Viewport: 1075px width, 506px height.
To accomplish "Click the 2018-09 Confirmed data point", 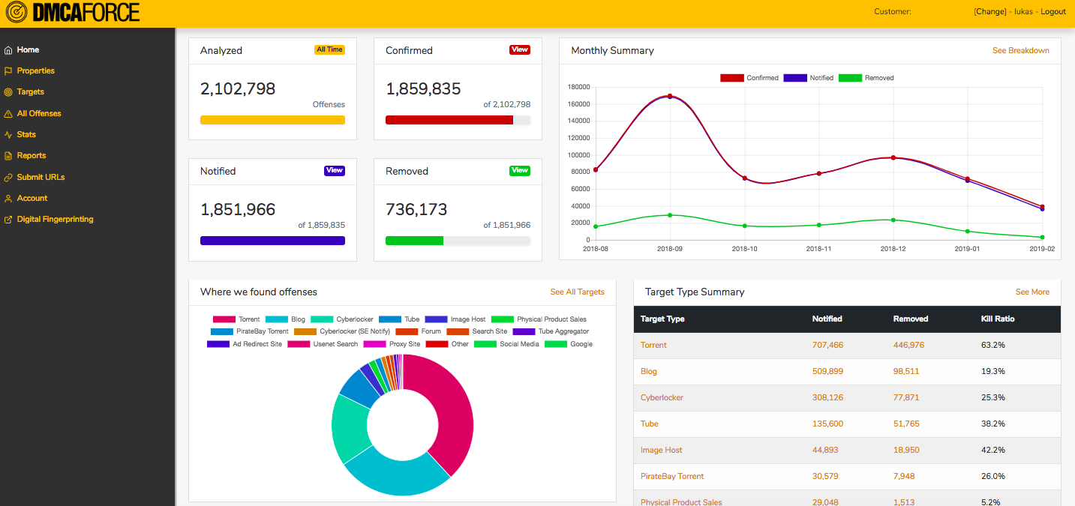I will 669,96.
